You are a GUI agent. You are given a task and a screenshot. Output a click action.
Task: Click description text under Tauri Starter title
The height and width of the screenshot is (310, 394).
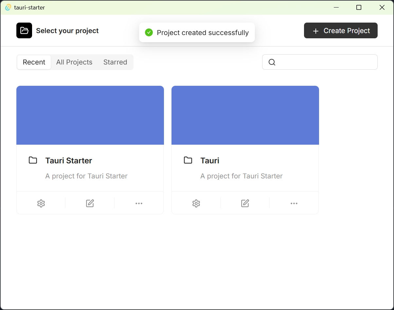86,176
